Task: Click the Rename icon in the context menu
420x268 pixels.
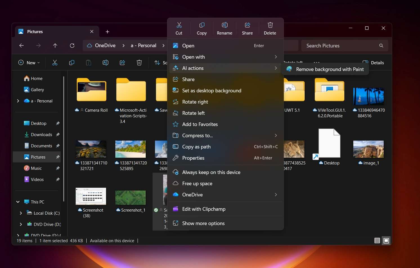Action: click(224, 25)
